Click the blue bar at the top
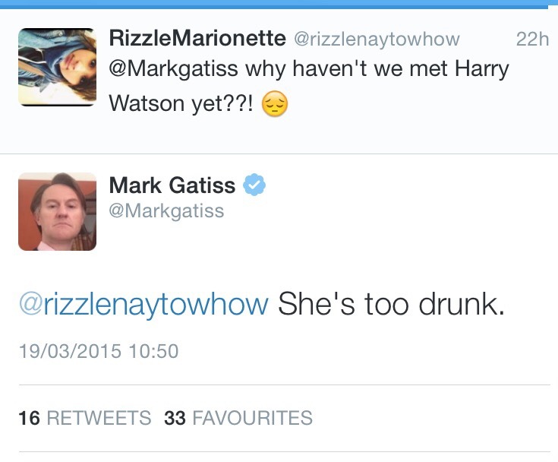 [x=279, y=4]
